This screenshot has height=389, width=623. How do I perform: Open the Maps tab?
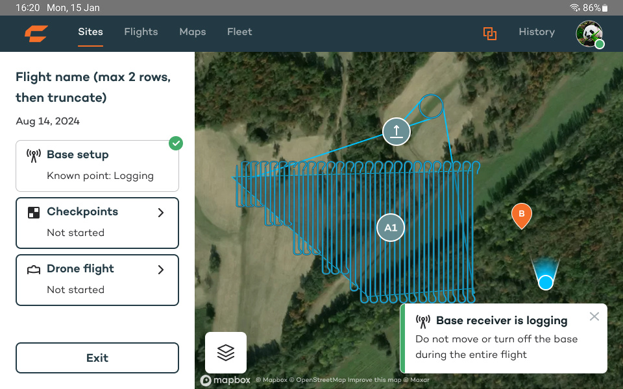[x=192, y=32]
